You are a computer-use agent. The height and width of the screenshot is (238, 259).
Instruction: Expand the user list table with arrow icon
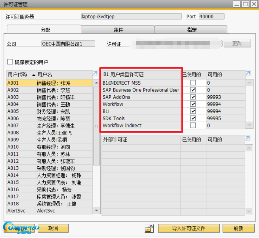pos(95,73)
